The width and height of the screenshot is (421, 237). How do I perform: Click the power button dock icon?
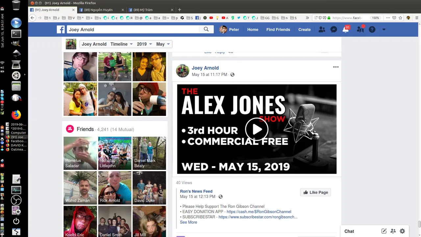pyautogui.click(x=16, y=221)
